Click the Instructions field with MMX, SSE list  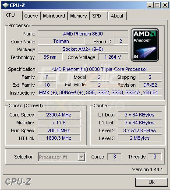(100, 92)
